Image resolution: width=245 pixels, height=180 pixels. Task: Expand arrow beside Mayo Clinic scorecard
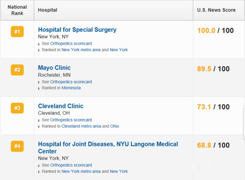(39, 82)
